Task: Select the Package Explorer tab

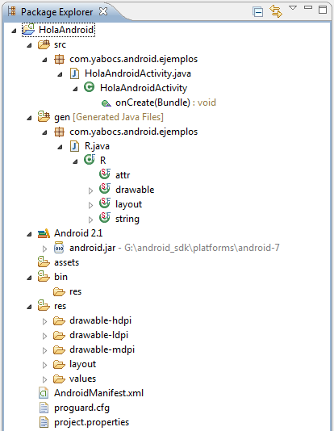Action: coord(56,12)
